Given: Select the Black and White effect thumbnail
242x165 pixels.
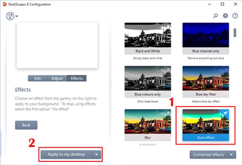Looking at the screenshot, I should (148, 38).
